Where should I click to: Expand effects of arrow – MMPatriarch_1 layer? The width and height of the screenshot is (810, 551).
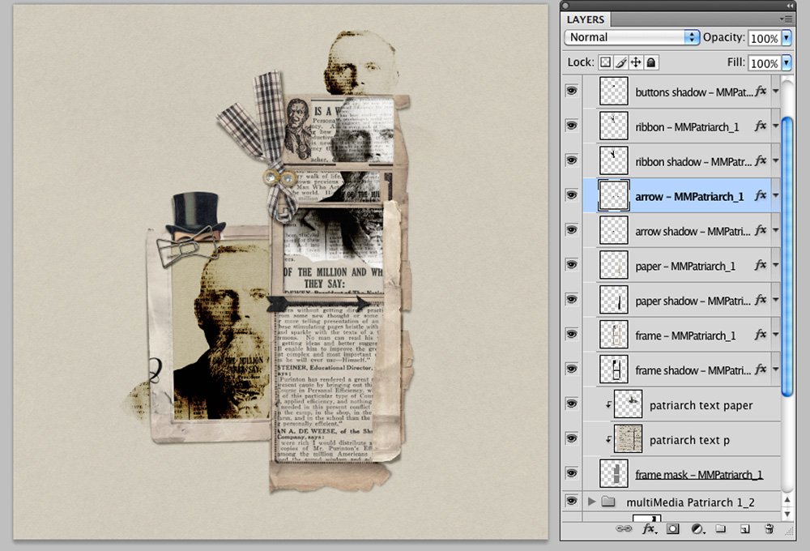(775, 195)
